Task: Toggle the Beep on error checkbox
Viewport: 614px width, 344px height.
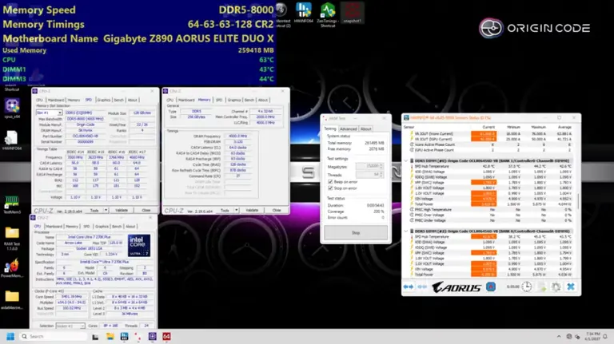Action: coord(330,182)
